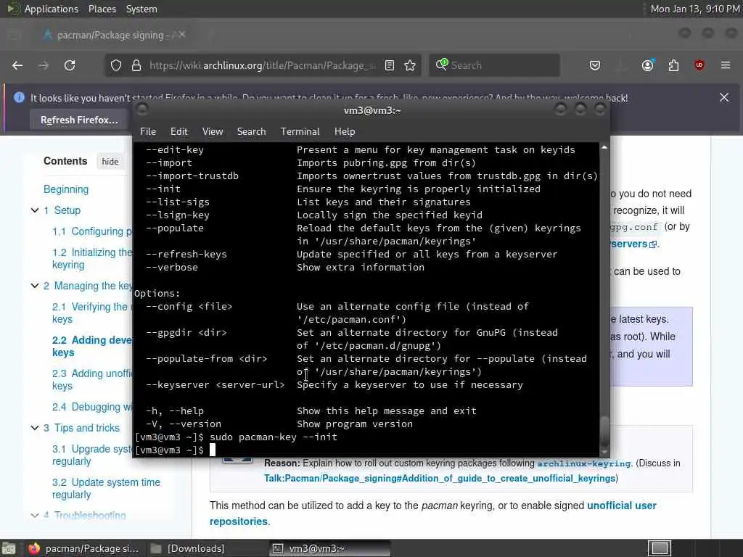This screenshot has width=743, height=557.
Task: Toggle reader view icon in address bar
Action: (x=390, y=65)
